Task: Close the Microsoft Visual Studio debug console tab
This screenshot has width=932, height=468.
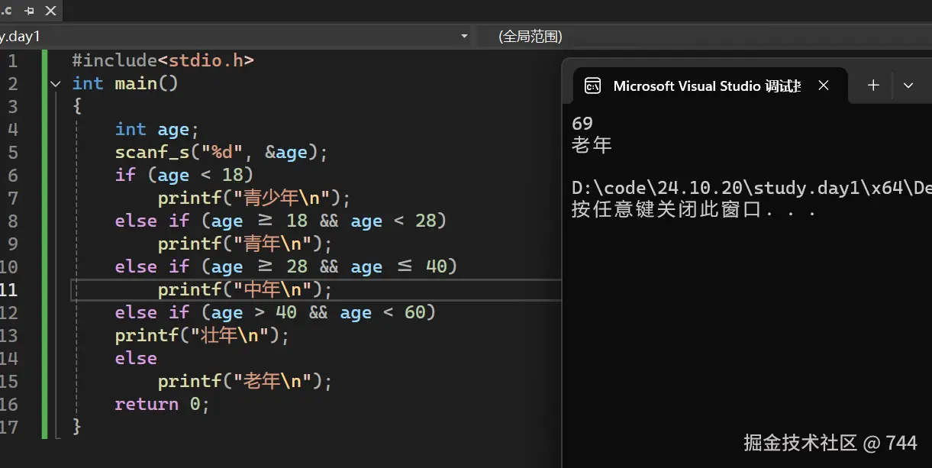Action: click(x=824, y=86)
